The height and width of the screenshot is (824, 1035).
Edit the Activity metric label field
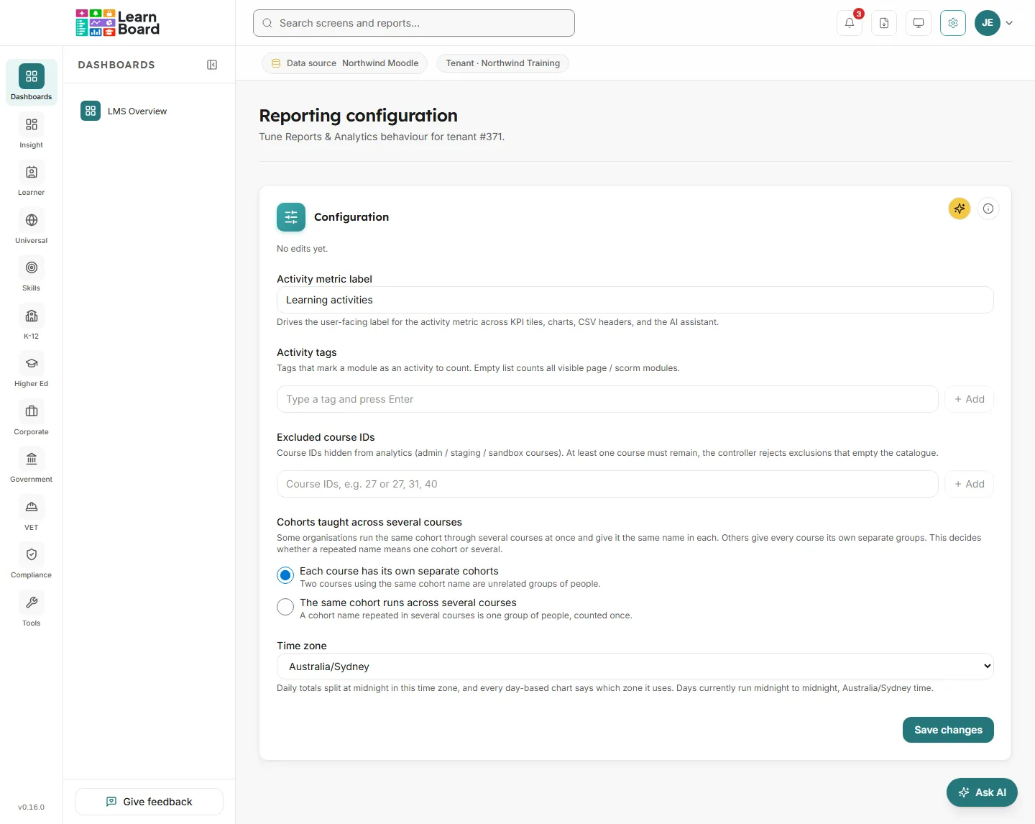635,300
